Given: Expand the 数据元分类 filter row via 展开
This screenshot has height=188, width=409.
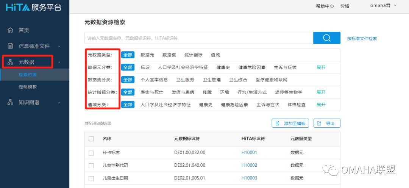Looking at the screenshot, I should (x=321, y=67).
